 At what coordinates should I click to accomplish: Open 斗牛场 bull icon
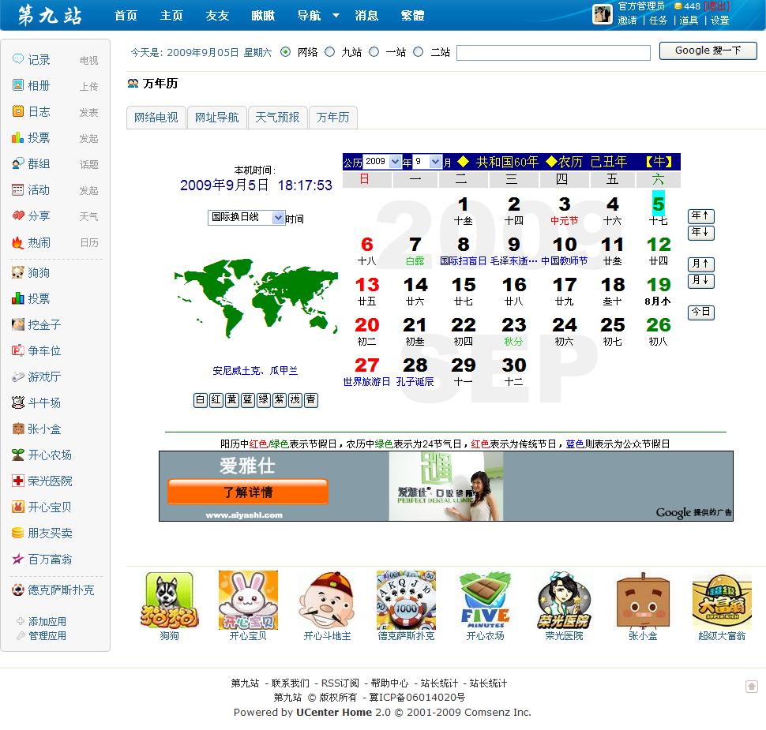tap(18, 402)
